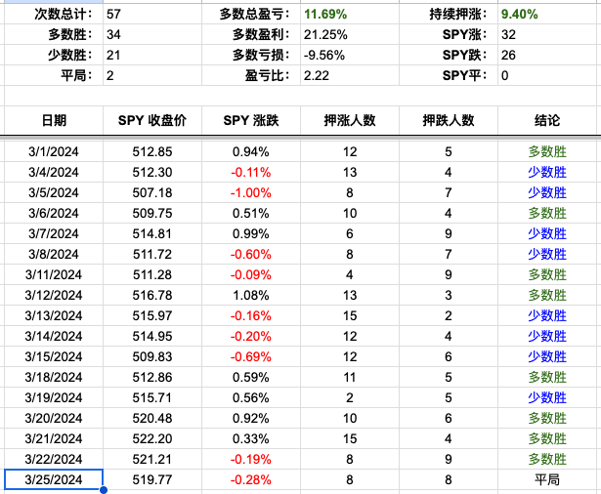Select the date cell 3/13/2024

[x=54, y=315]
